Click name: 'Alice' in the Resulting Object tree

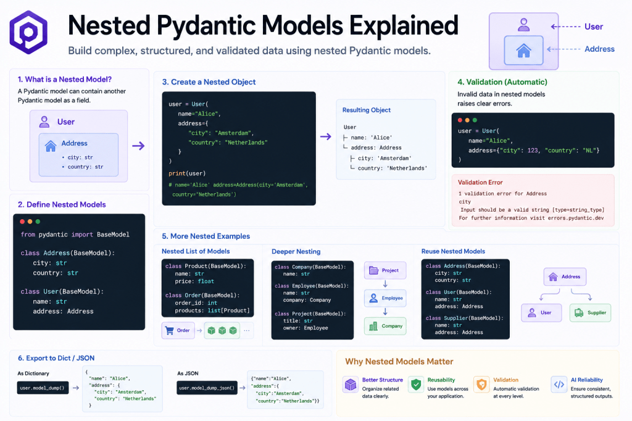click(371, 138)
